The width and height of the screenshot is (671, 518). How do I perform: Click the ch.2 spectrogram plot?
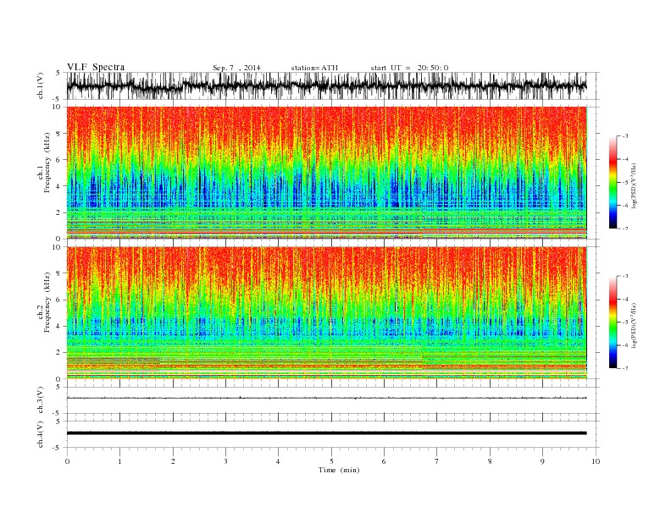[327, 312]
